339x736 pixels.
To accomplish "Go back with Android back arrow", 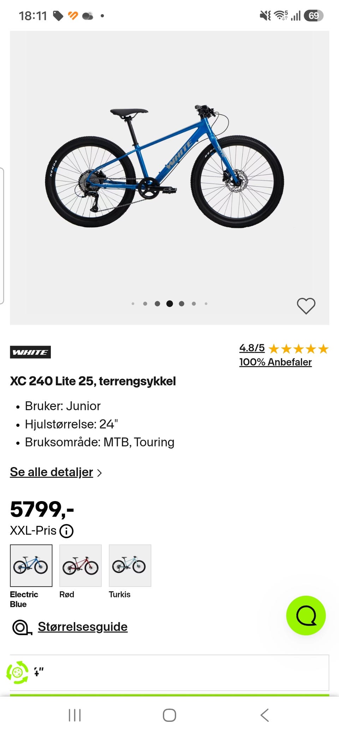I will click(264, 715).
